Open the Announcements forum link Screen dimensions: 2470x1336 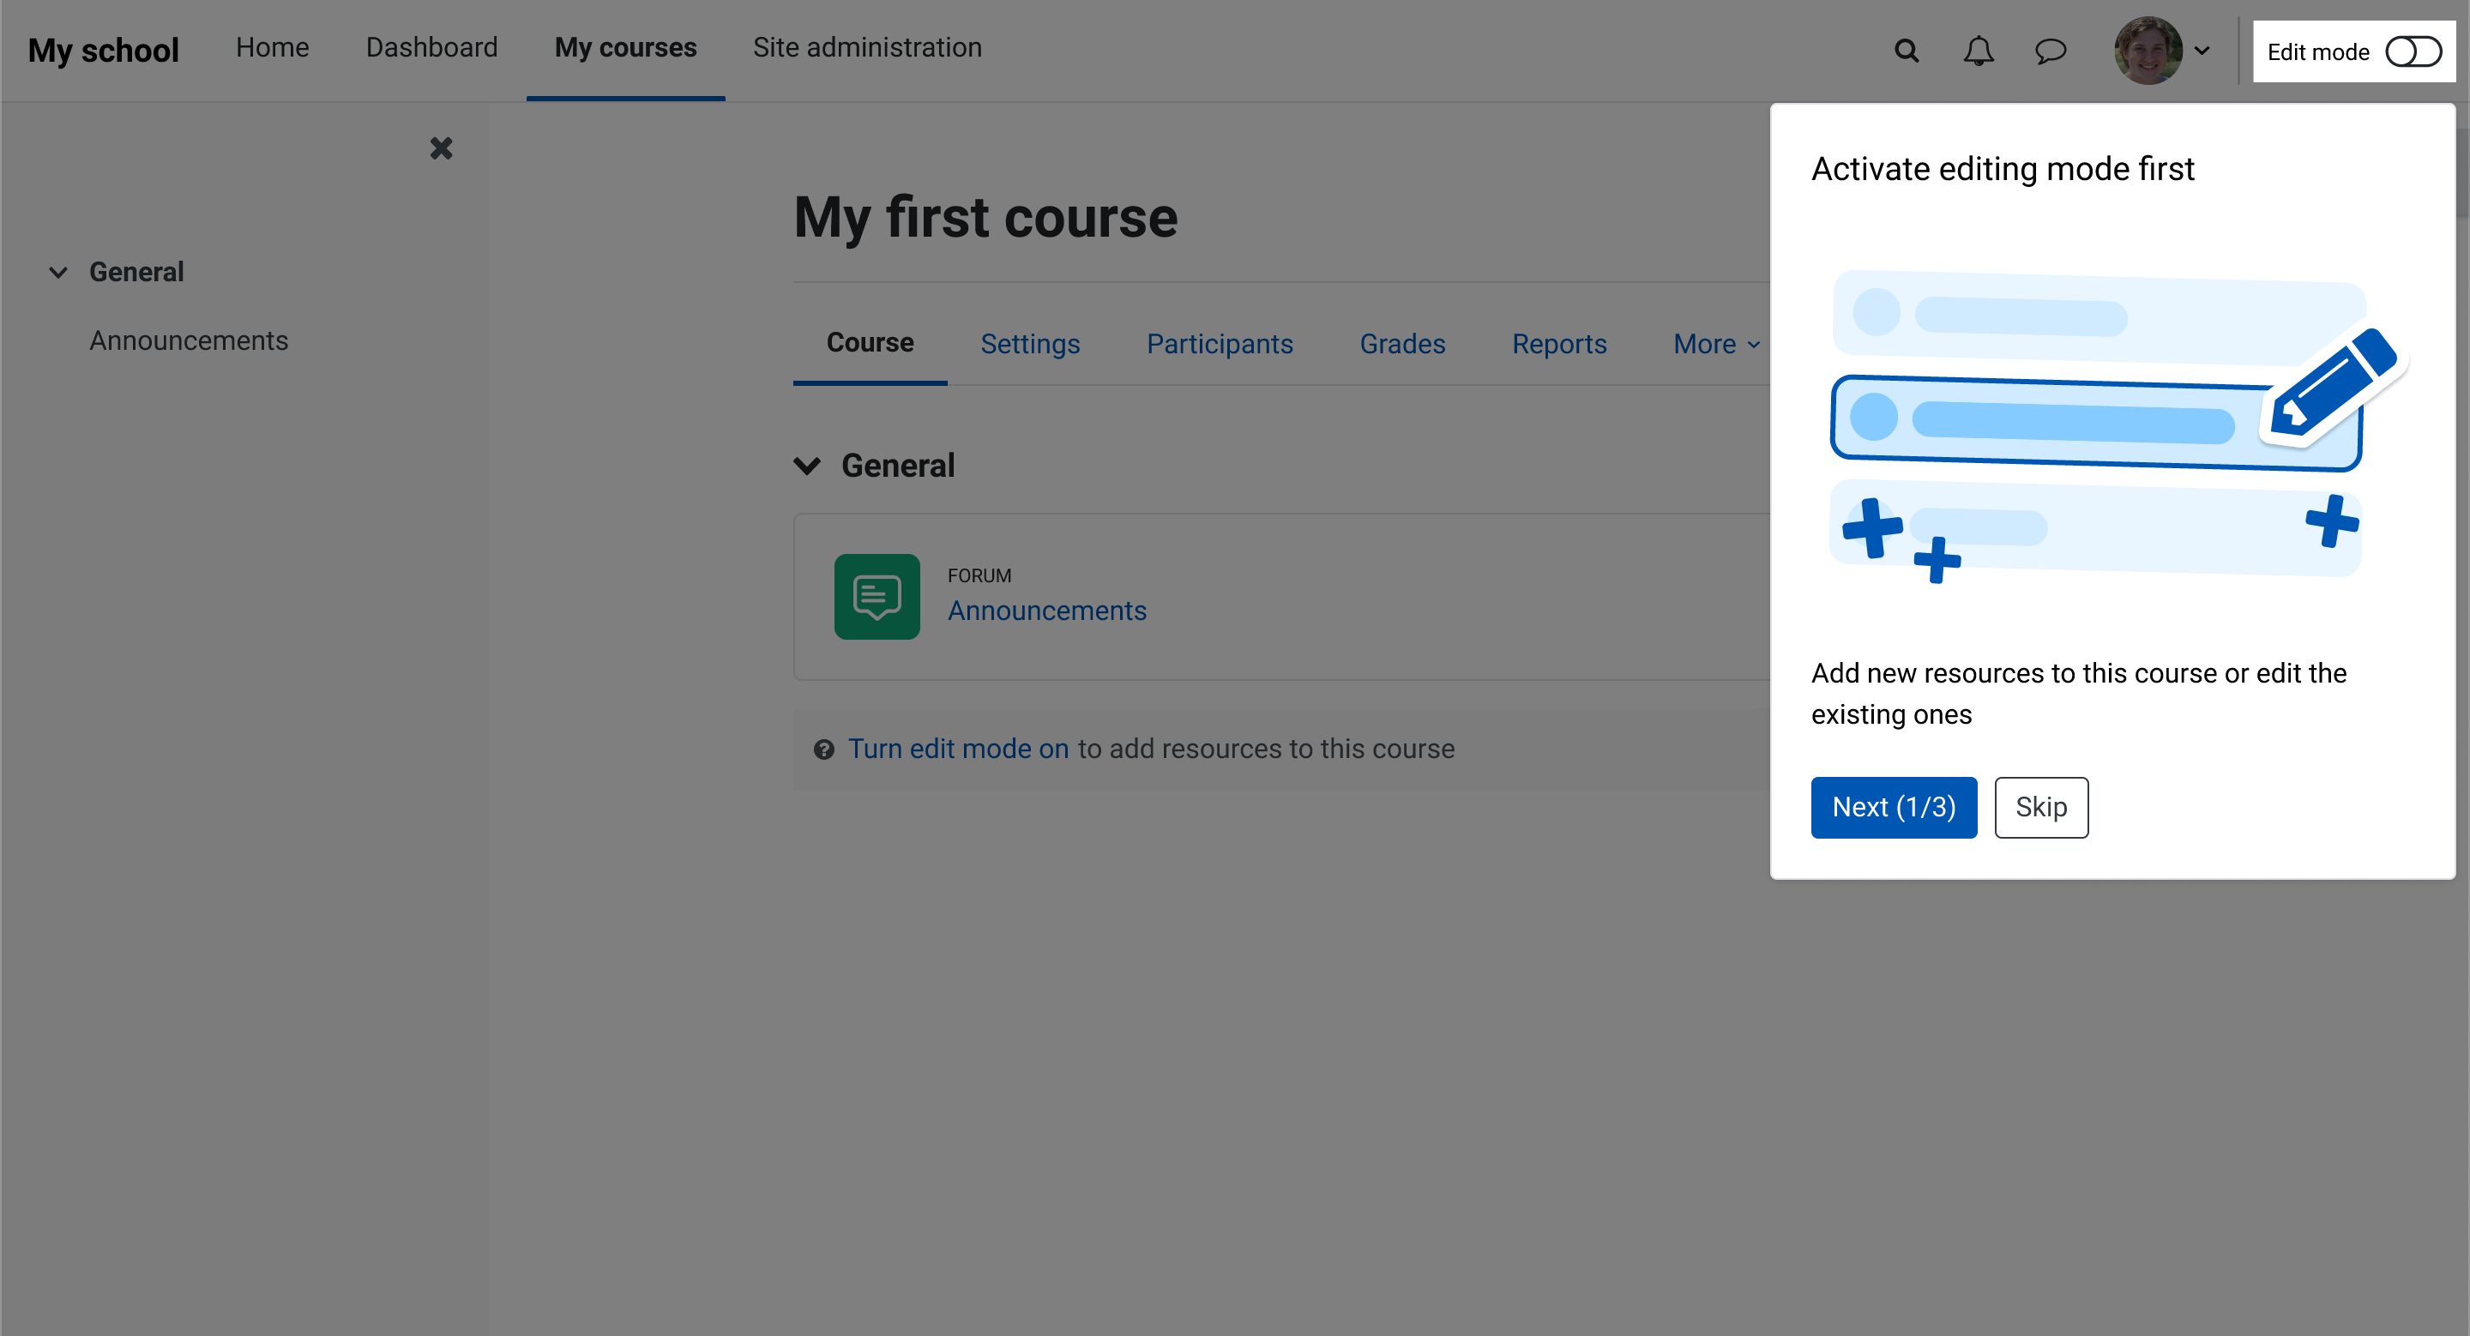(1047, 611)
